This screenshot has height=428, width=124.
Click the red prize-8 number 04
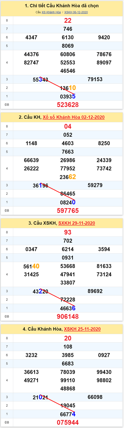tap(68, 127)
